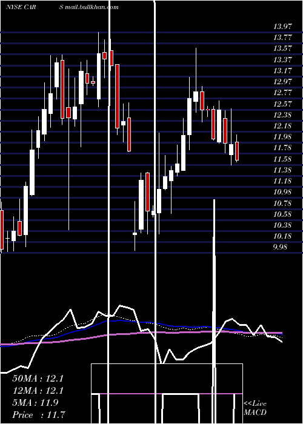Image resolution: width=303 pixels, height=424 pixels.
Task: Click the 13.97 price axis label
Action: 282,27
